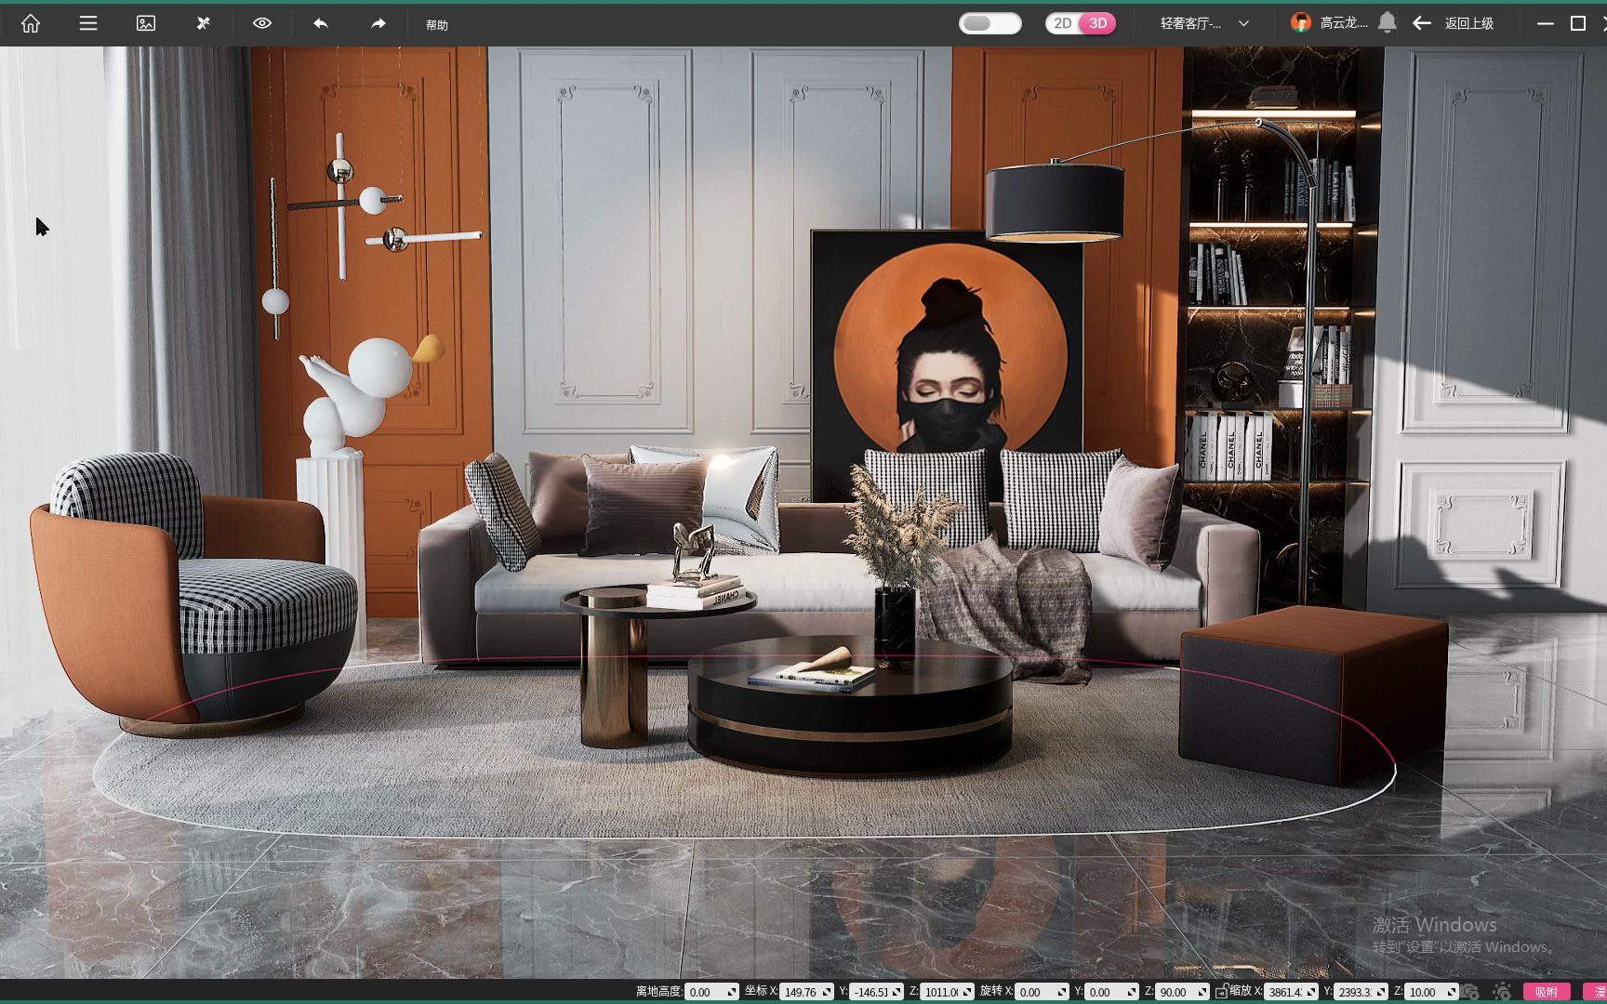Switch to 2D view mode

point(1063,23)
